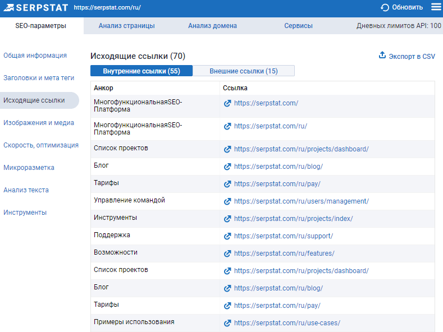
Task: Click the Исходящие ссылки (70) heading
Action: [138, 56]
